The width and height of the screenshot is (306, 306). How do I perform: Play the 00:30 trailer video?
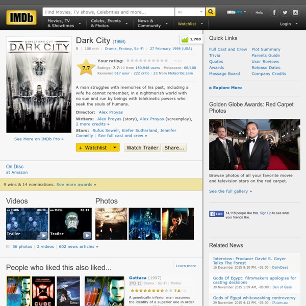27,224
